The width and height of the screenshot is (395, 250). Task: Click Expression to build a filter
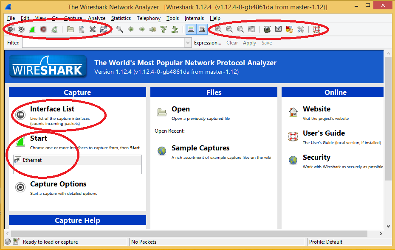coord(208,42)
